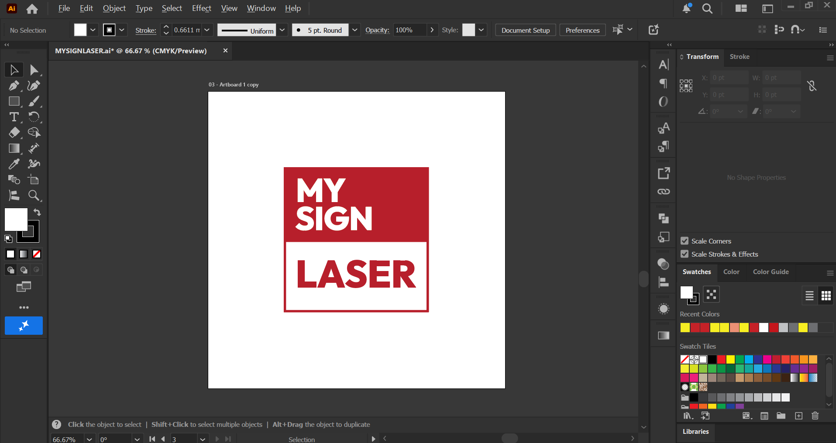
Task: Switch swatches to thumbnail grid view
Action: (x=826, y=296)
